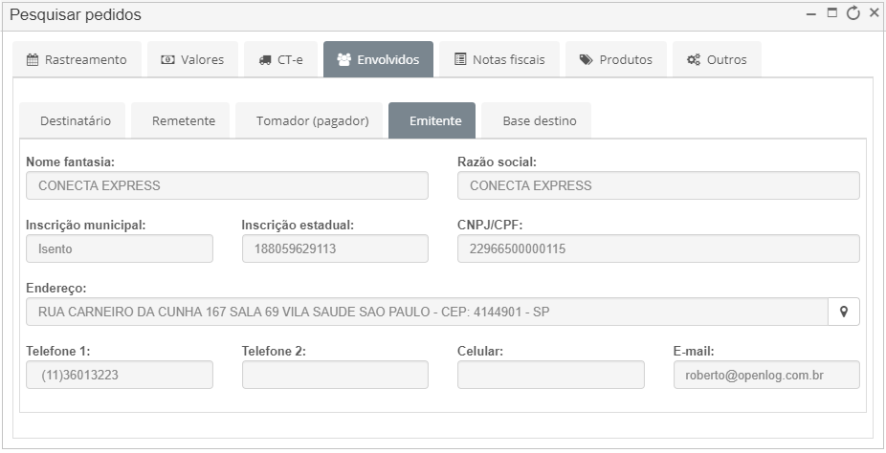Click the calendar icon on Rastreamento tab

(x=33, y=59)
